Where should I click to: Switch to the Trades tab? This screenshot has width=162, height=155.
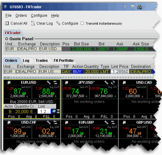click(42, 60)
